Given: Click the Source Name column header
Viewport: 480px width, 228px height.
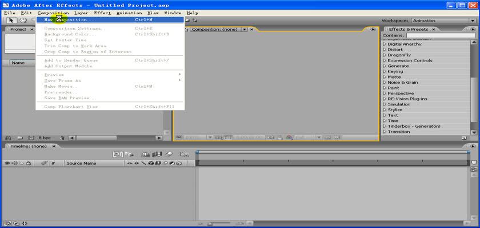Looking at the screenshot, I should click(81, 163).
